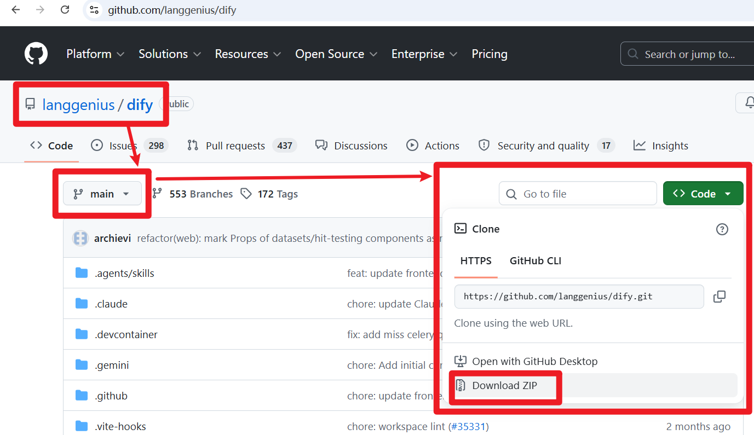Click the branches icon beside 553 Branches
Viewport: 754px width, 435px height.
[157, 194]
